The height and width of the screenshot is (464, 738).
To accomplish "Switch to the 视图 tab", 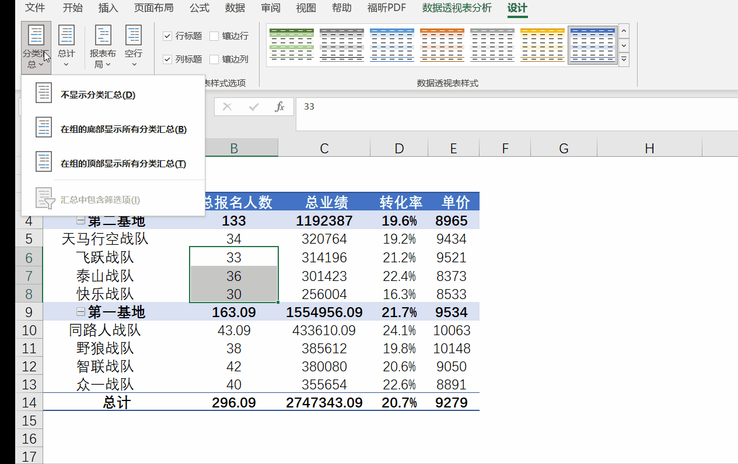I will coord(306,8).
